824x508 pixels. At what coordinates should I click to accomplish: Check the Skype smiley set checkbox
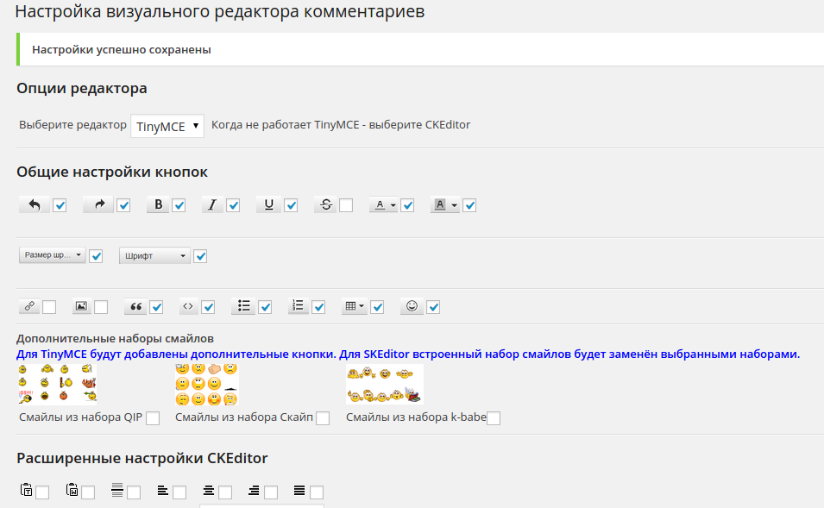pyautogui.click(x=323, y=418)
